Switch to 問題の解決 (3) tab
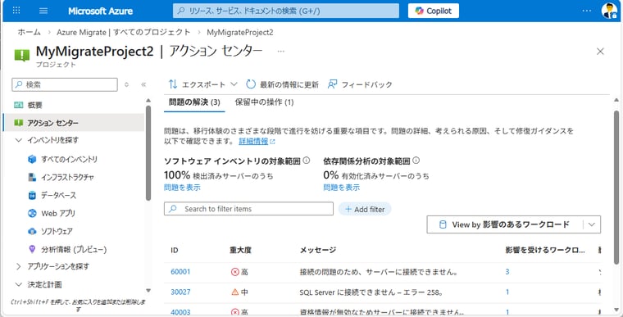This screenshot has height=317, width=623. (x=194, y=102)
